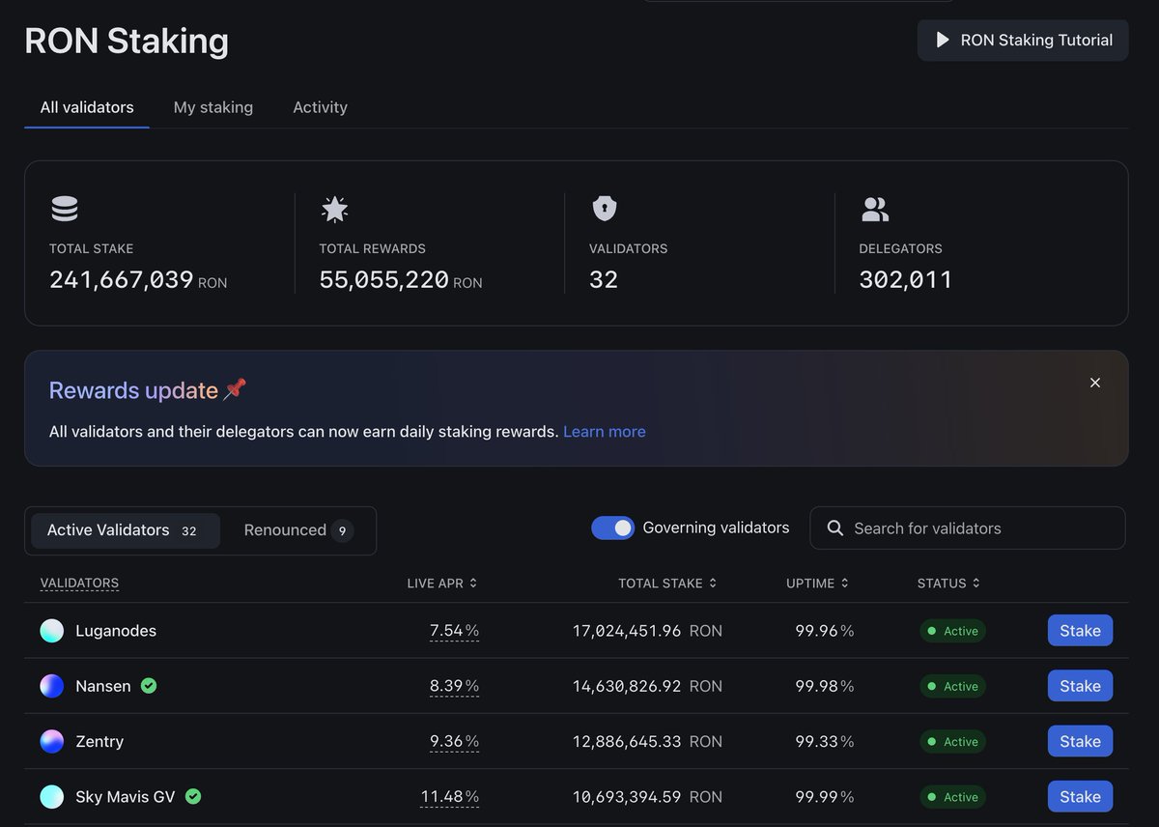This screenshot has height=827, width=1159.
Task: Click the Delegators people icon
Action: point(874,209)
